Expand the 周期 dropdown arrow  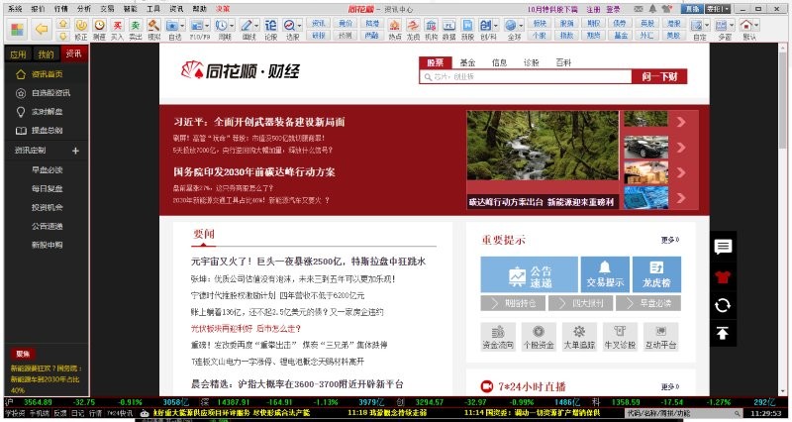coord(232,26)
